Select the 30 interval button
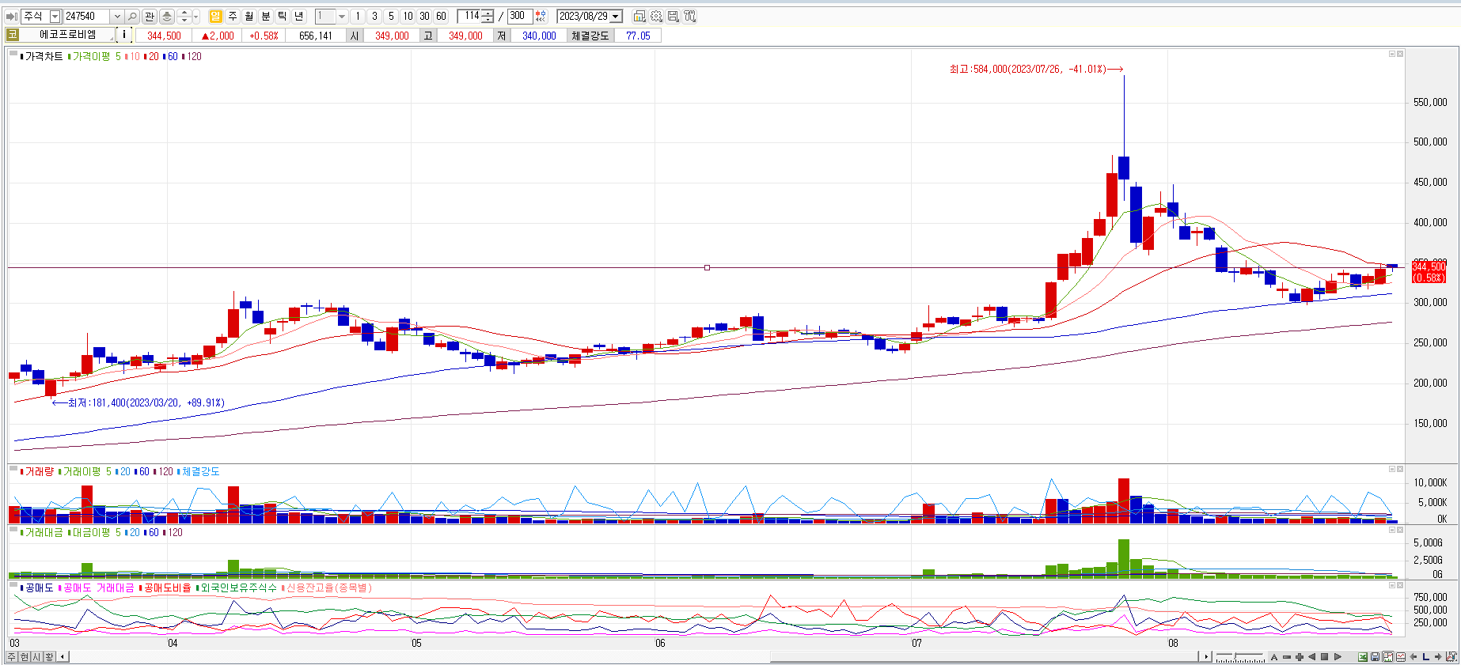The height and width of the screenshot is (665, 1461). tap(424, 16)
